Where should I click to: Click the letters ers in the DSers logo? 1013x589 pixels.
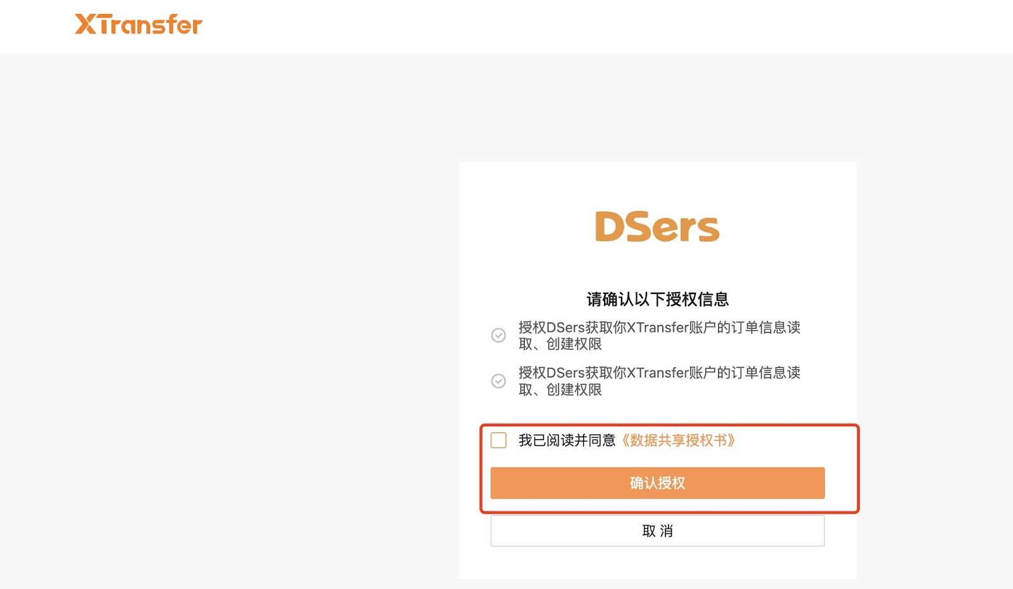click(x=688, y=229)
